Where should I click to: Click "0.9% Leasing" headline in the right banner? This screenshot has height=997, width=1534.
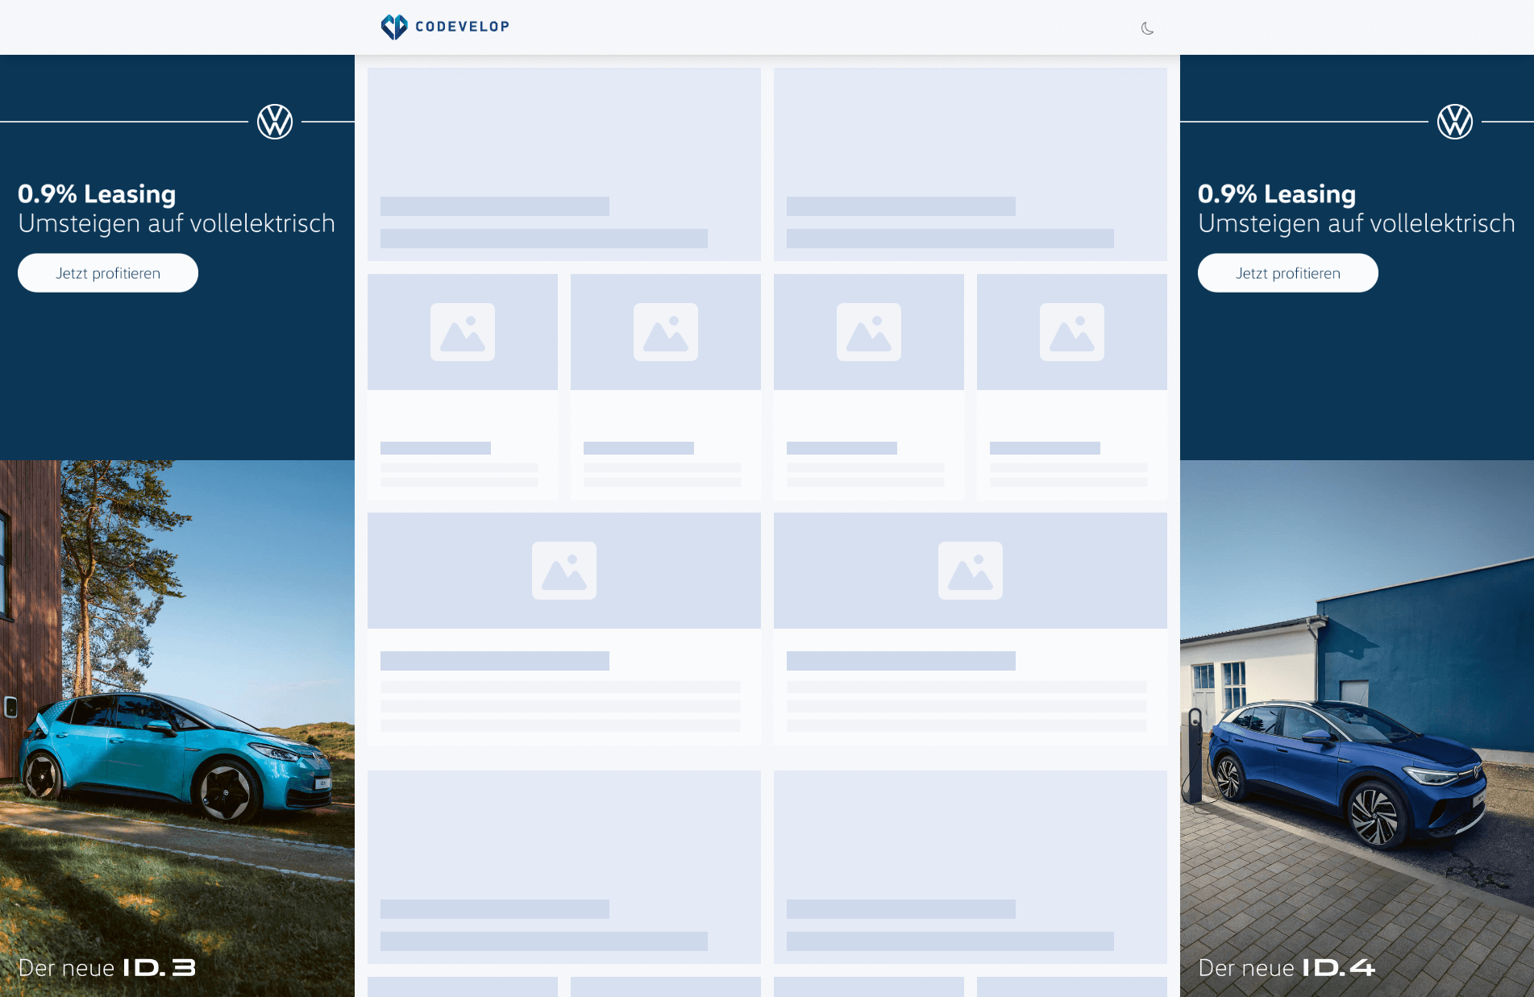pos(1277,193)
